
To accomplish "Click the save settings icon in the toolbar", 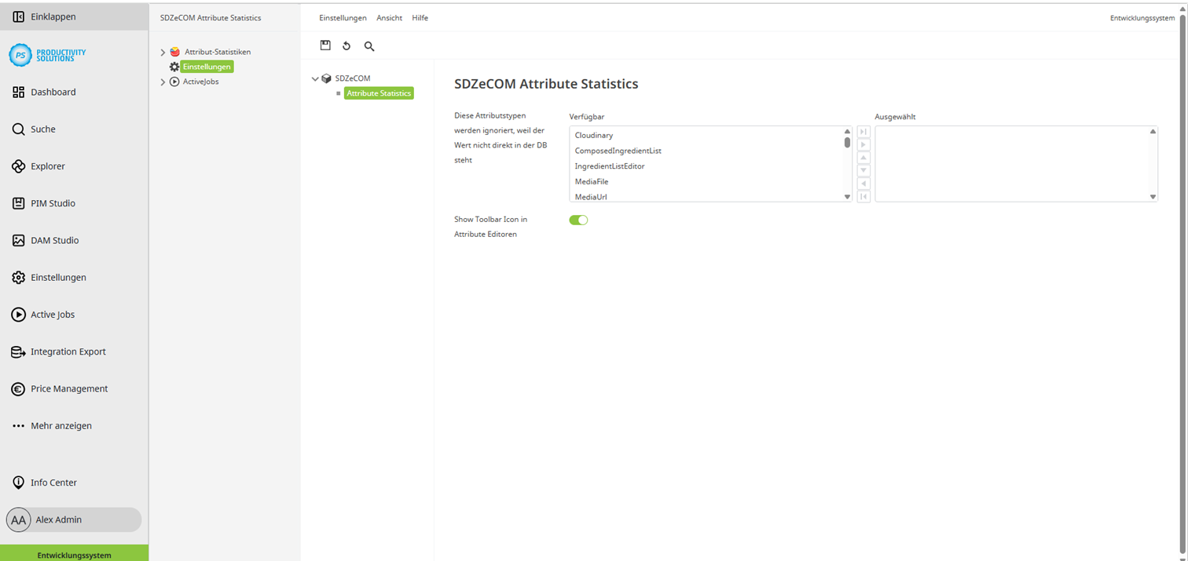I will (325, 46).
